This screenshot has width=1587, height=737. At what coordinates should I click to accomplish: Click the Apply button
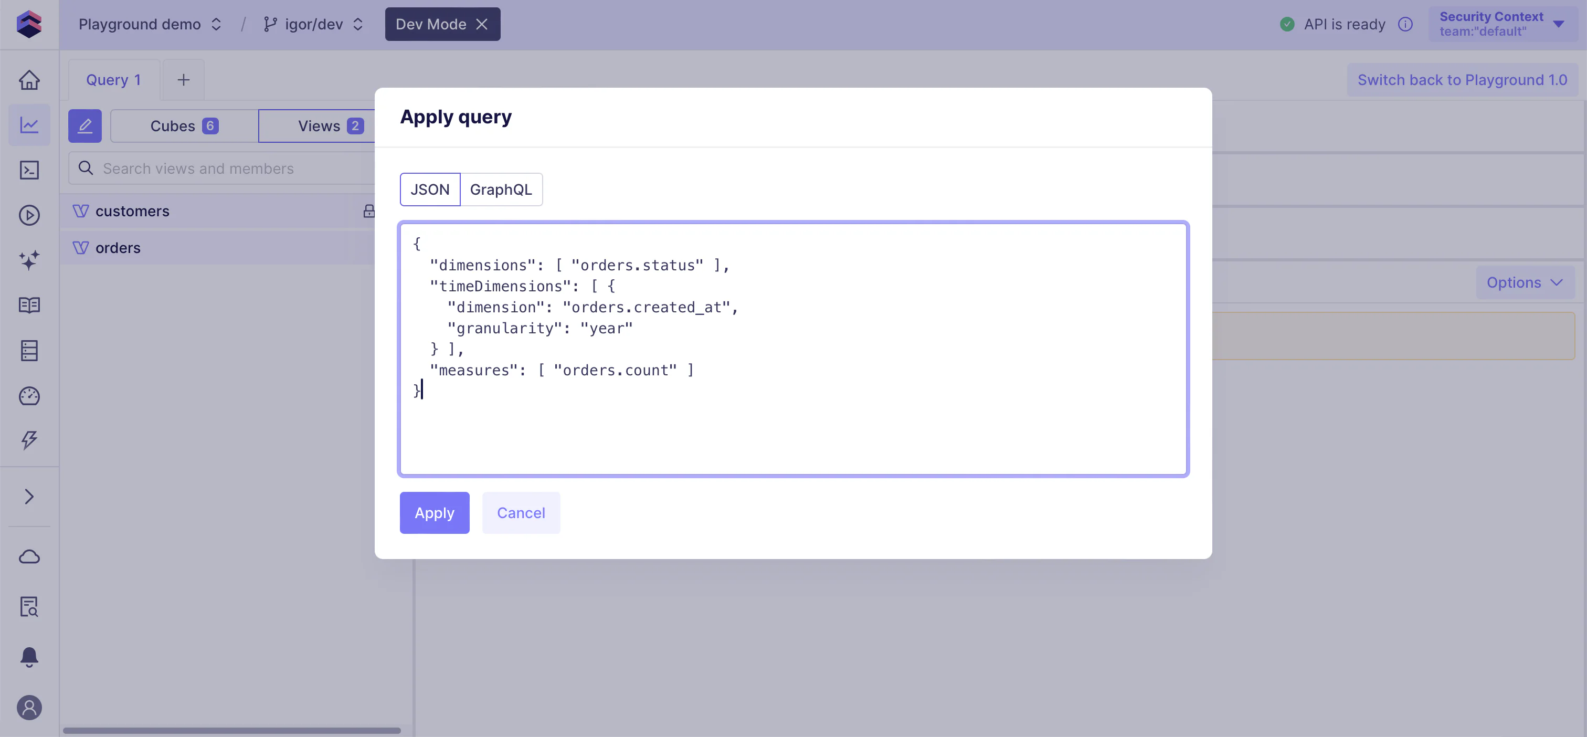pyautogui.click(x=433, y=513)
